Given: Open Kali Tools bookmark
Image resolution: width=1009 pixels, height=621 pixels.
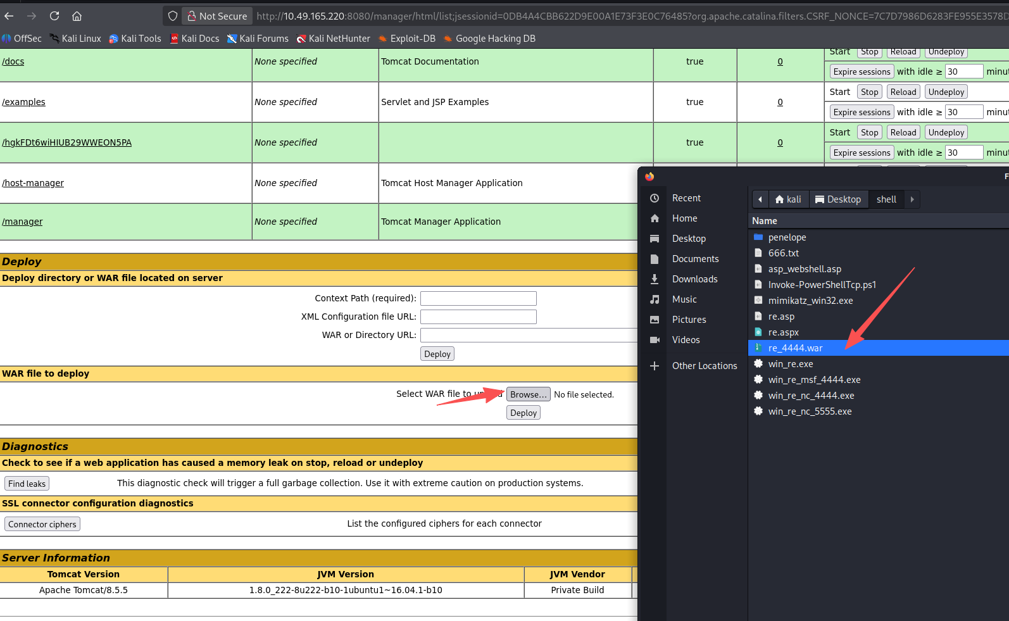Looking at the screenshot, I should (x=135, y=39).
